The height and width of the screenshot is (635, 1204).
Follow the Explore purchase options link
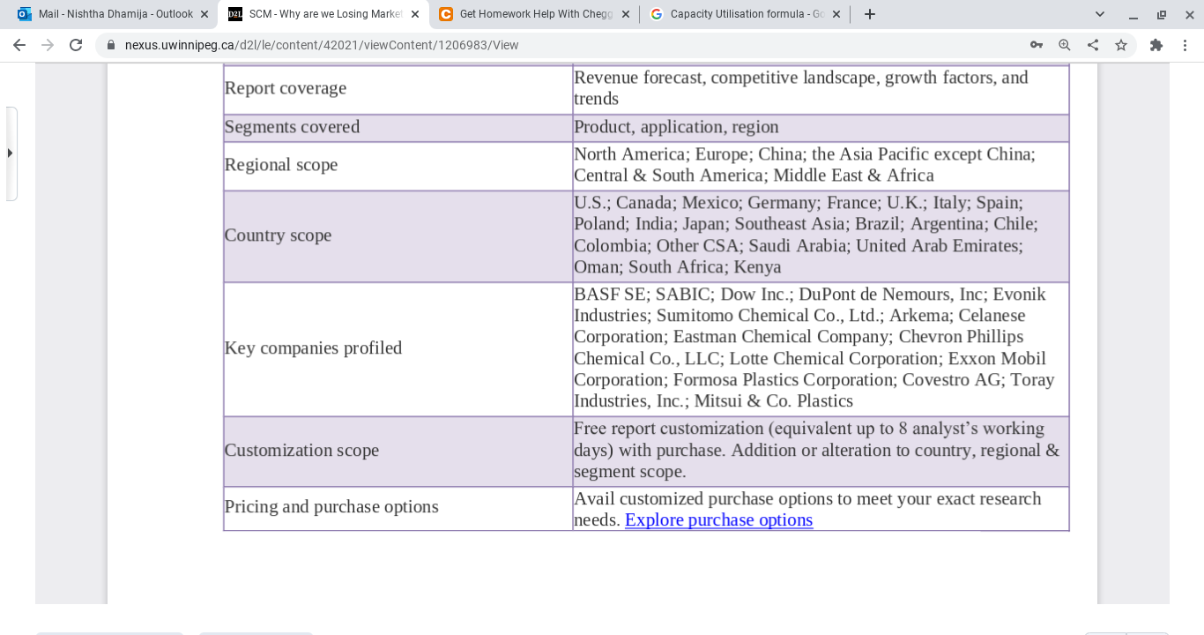click(x=718, y=520)
